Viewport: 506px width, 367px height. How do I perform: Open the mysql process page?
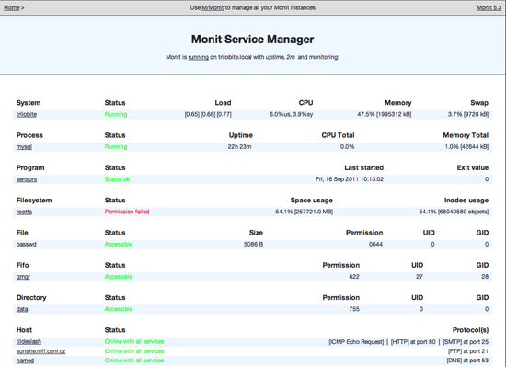(x=24, y=147)
